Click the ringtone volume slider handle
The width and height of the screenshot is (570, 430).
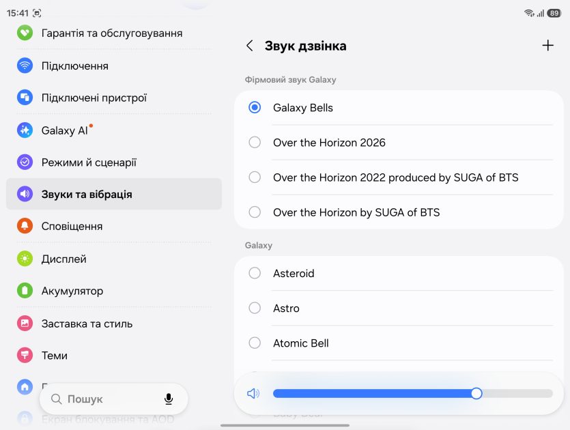476,393
